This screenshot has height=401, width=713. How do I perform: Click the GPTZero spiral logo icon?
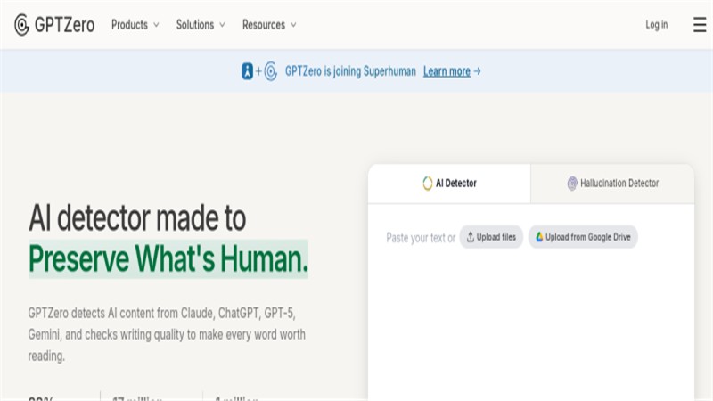click(21, 25)
